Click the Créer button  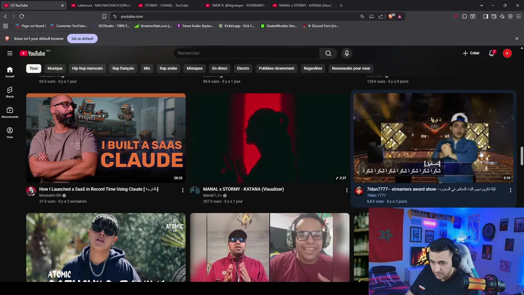click(471, 53)
